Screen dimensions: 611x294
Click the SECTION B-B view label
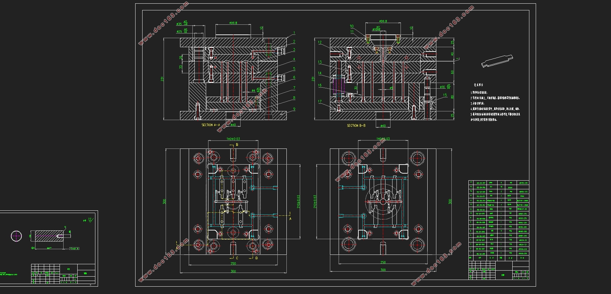[356, 126]
